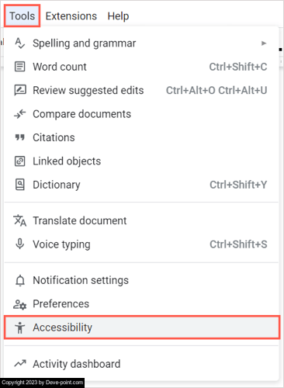Viewport: 284px width, 388px height.
Task: Choose Word count from the menu
Action: pos(142,67)
